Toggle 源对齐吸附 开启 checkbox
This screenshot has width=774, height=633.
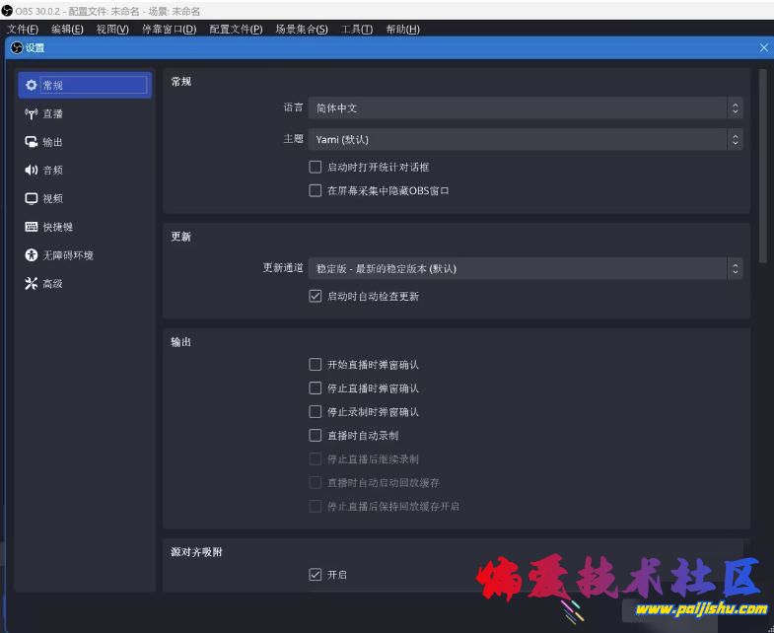[x=316, y=574]
